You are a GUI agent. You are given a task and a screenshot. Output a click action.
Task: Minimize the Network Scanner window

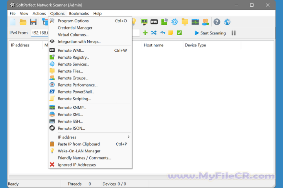(x=236, y=5)
